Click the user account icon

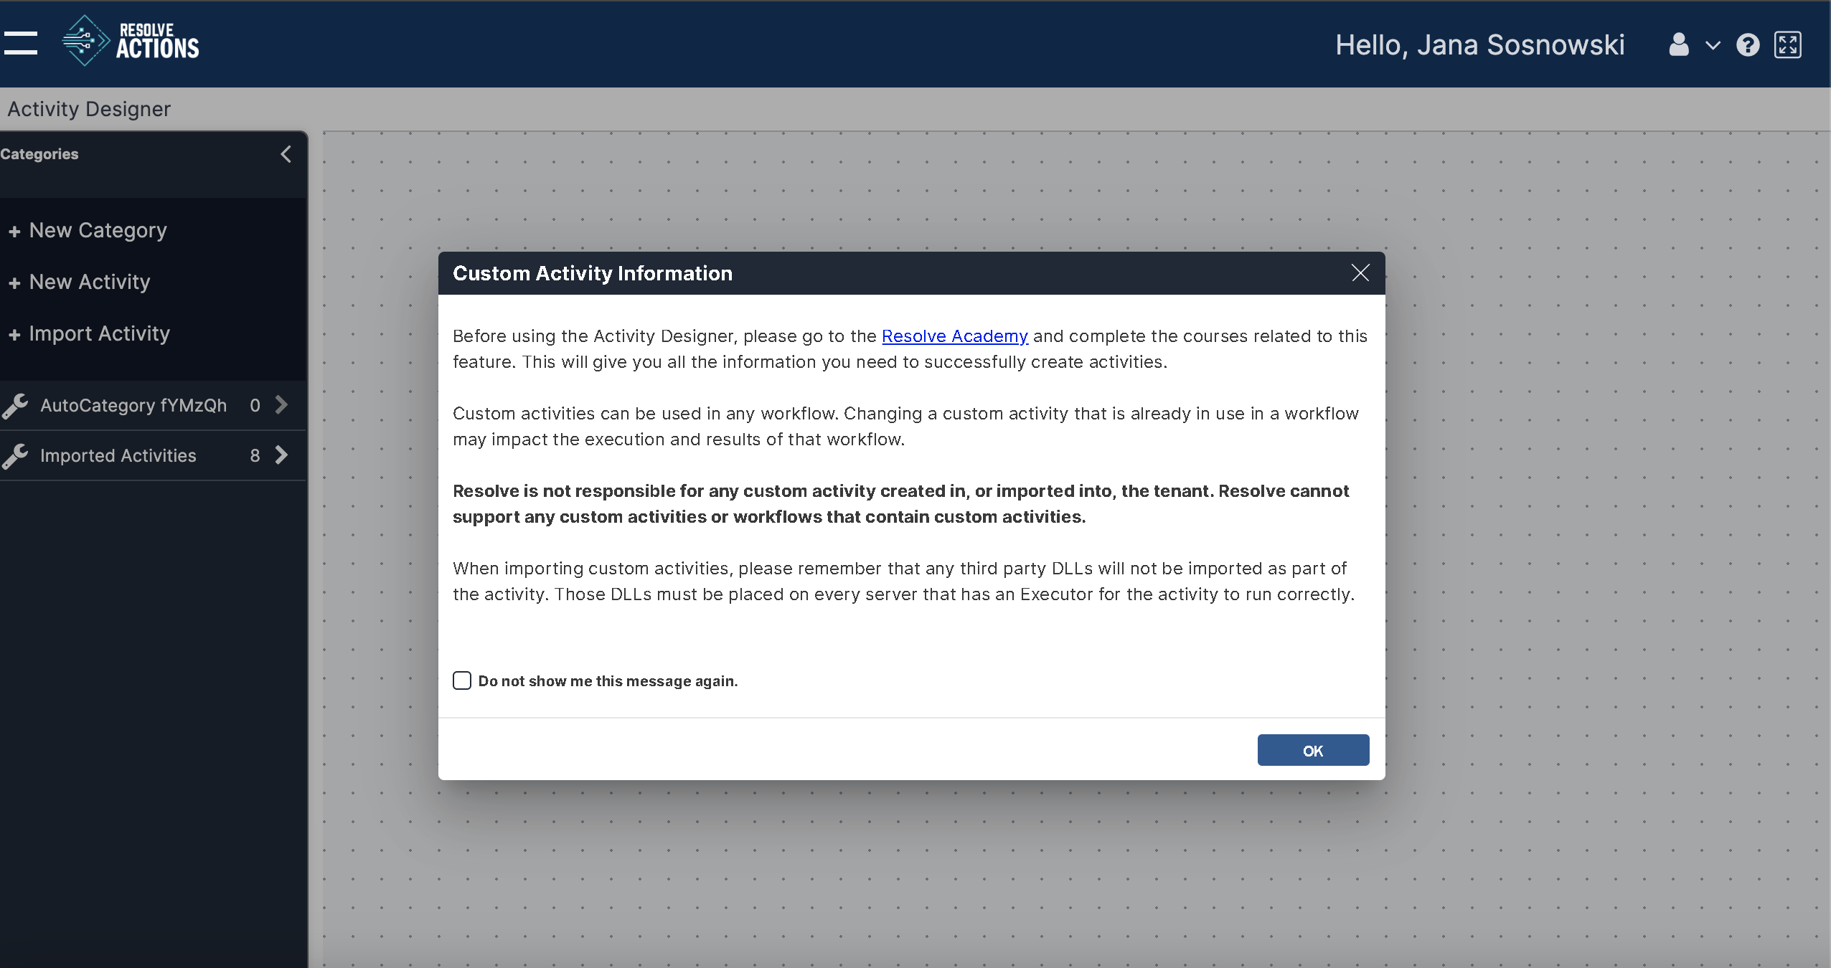[1680, 44]
